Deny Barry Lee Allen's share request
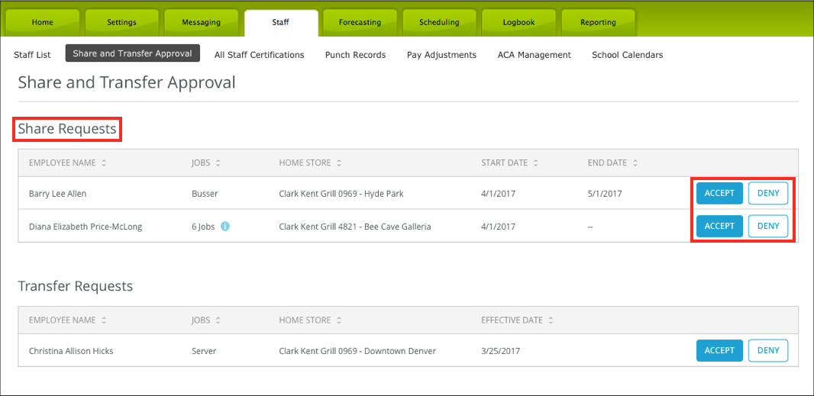 tap(768, 193)
